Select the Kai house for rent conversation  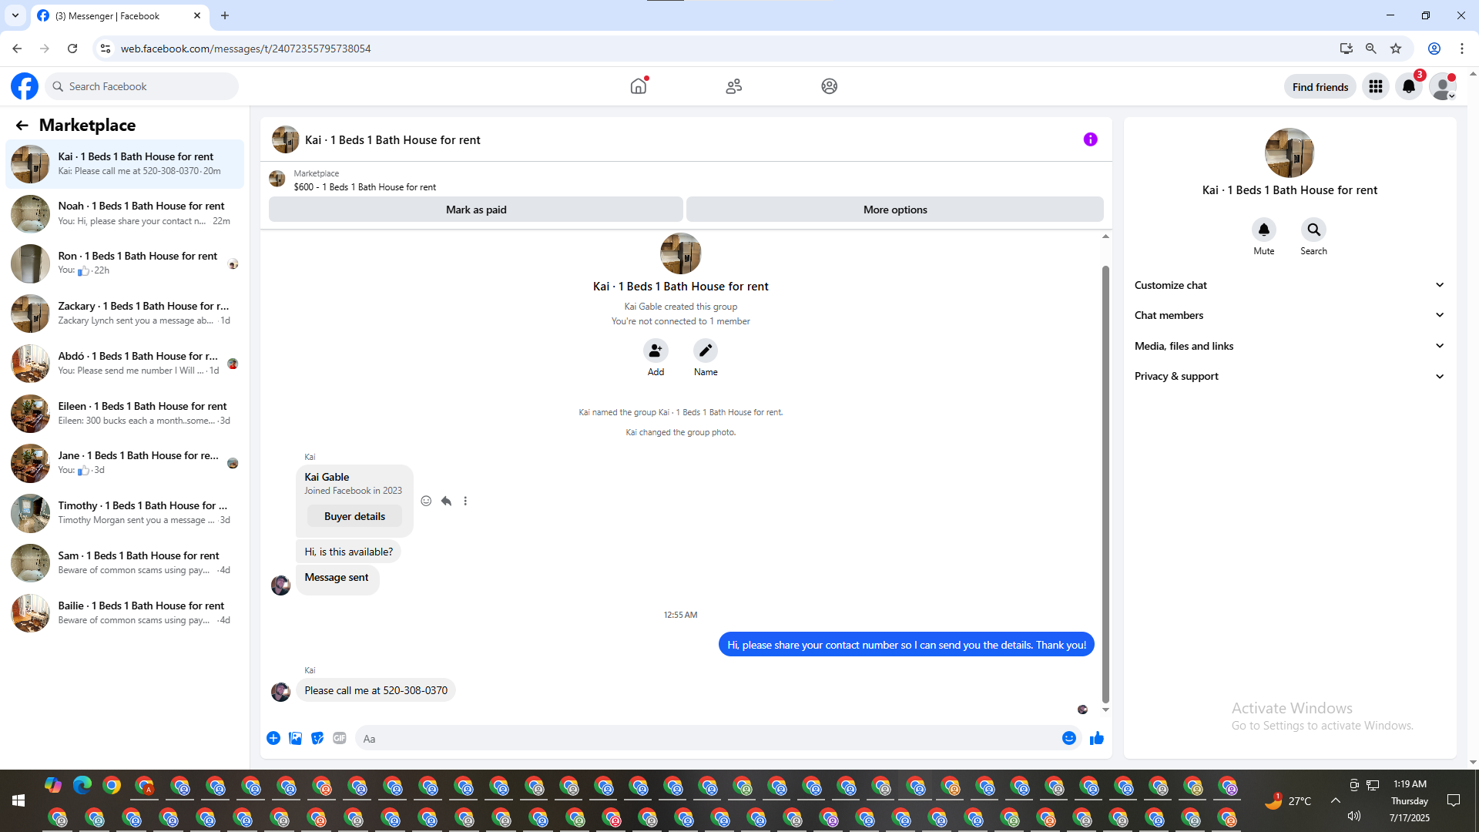point(125,164)
